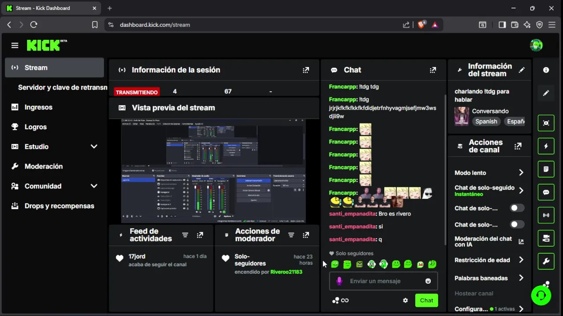Viewport: 563px width, 316px height.
Task: Click the Conversando category thumbnail image
Action: tap(462, 116)
